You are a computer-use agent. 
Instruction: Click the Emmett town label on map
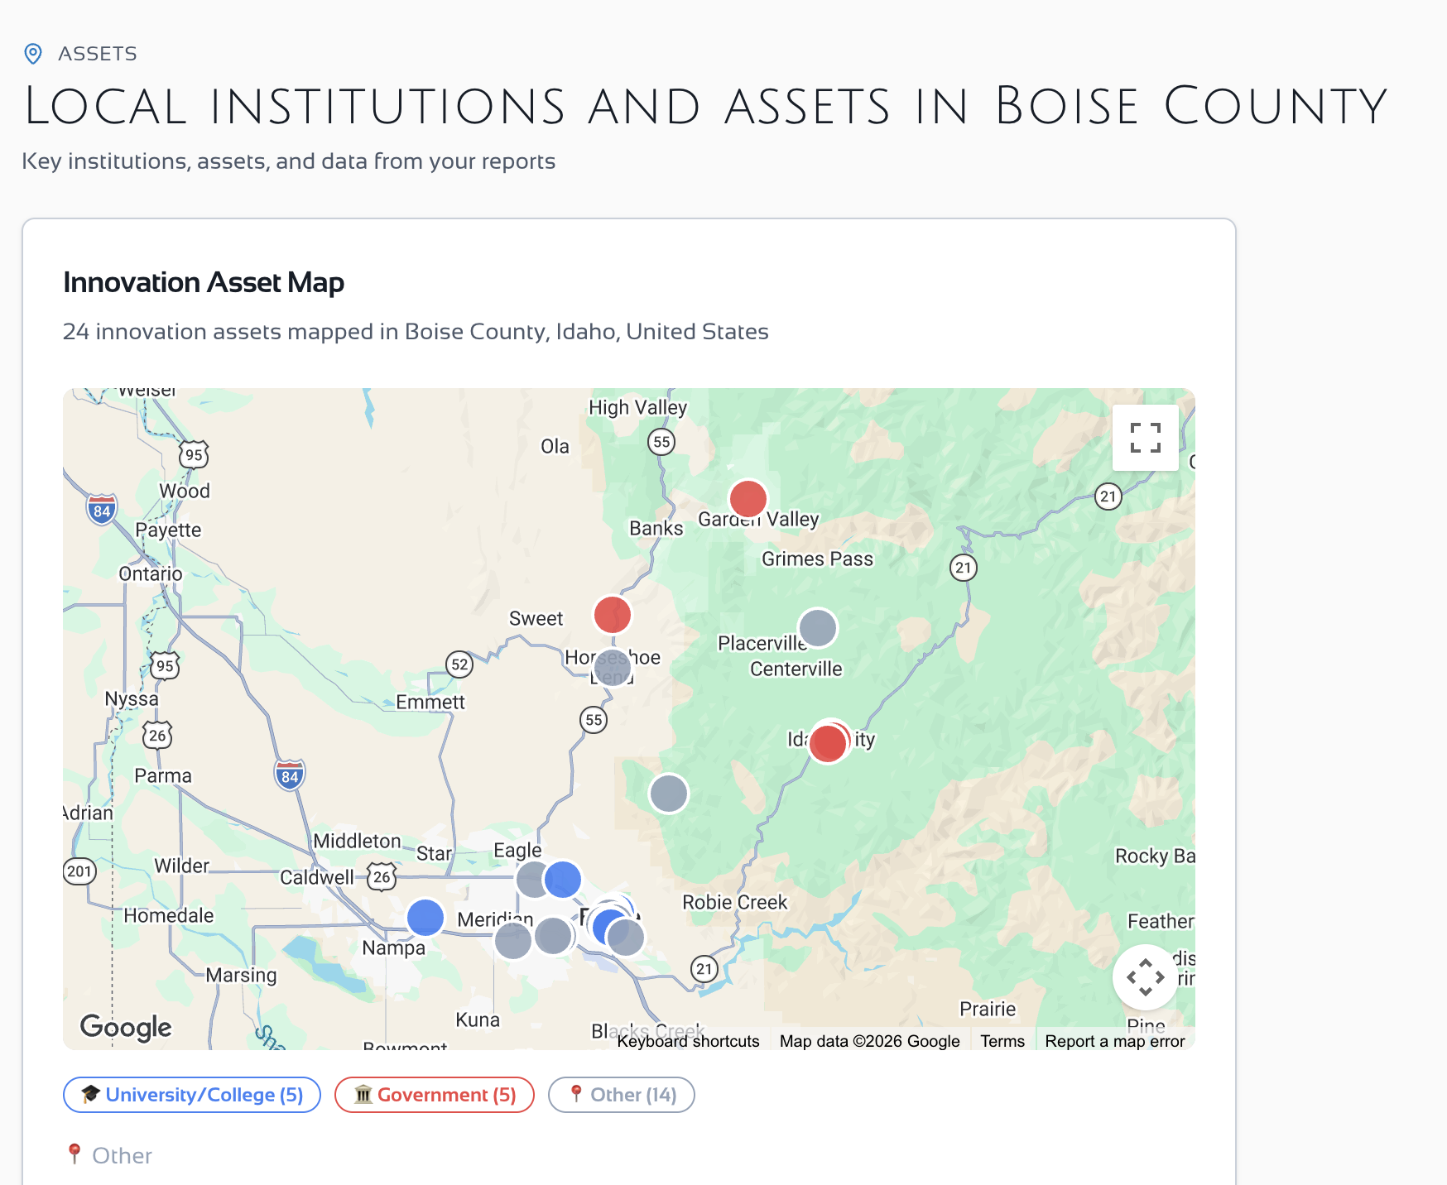click(x=430, y=702)
